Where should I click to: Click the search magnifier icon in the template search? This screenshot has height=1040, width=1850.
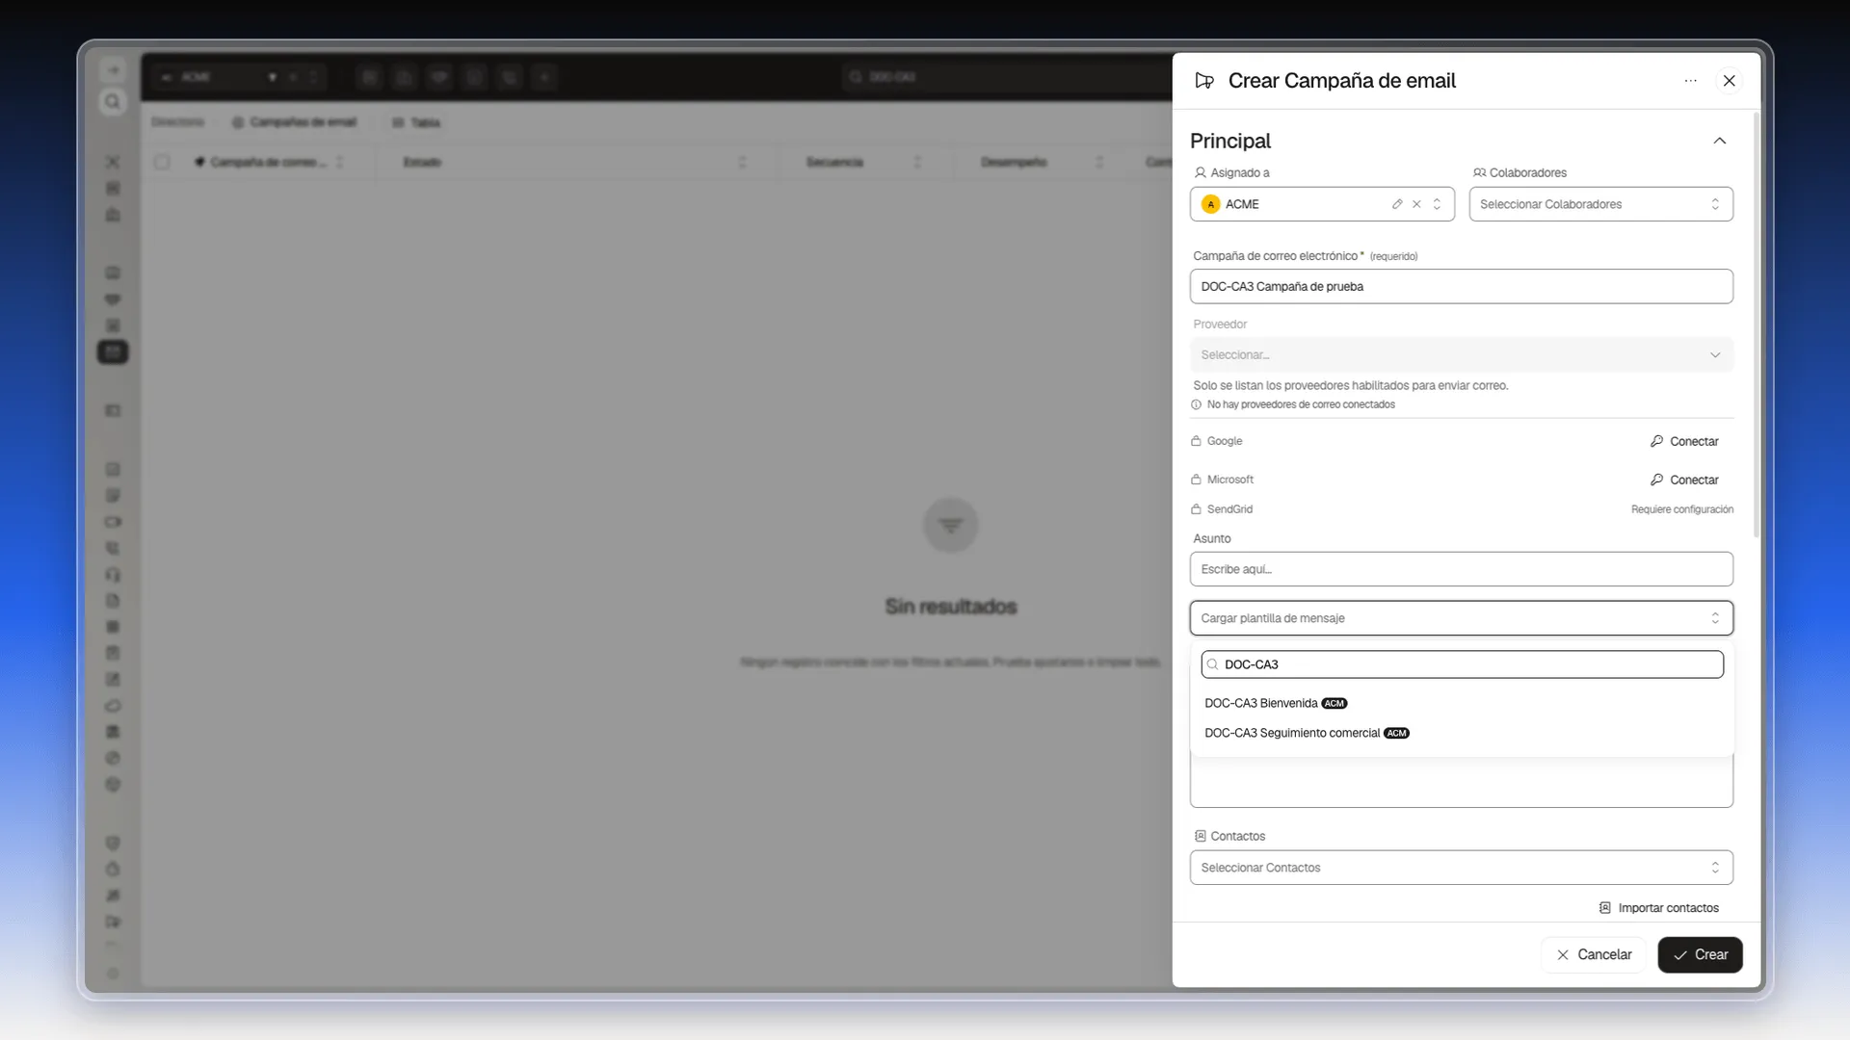[1213, 664]
